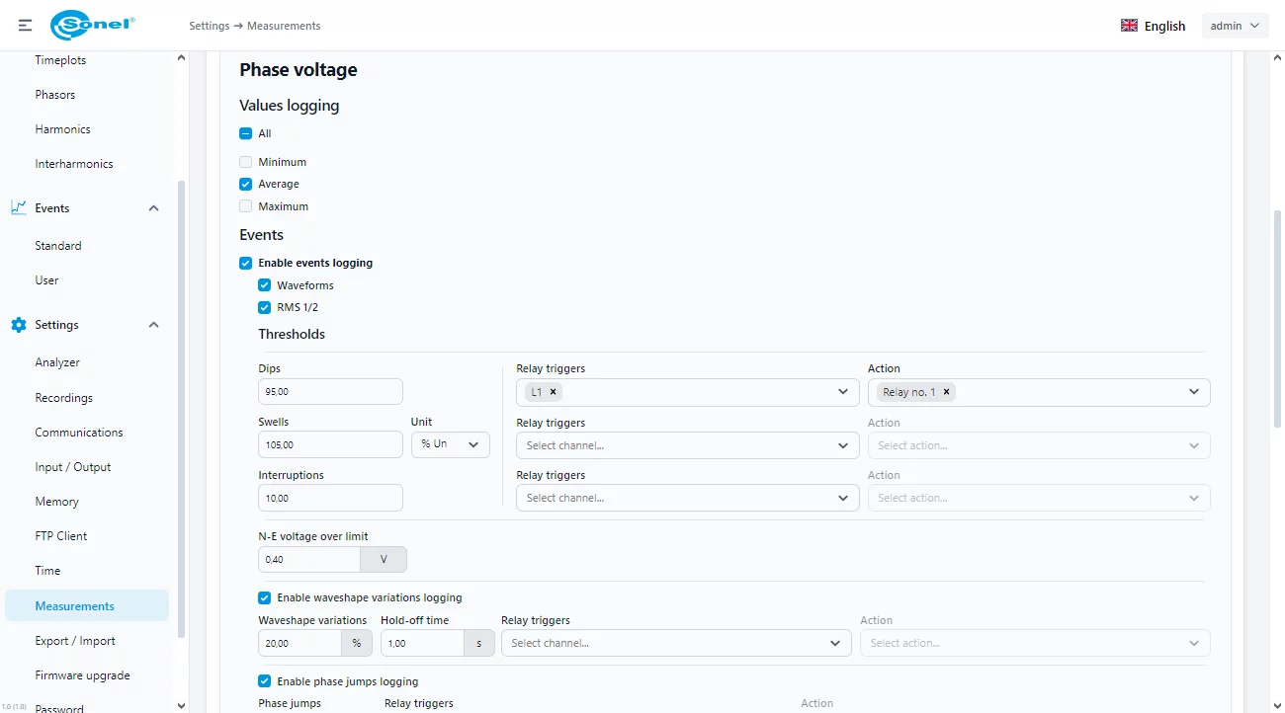Uncheck the Waveforms checkbox

coord(265,285)
